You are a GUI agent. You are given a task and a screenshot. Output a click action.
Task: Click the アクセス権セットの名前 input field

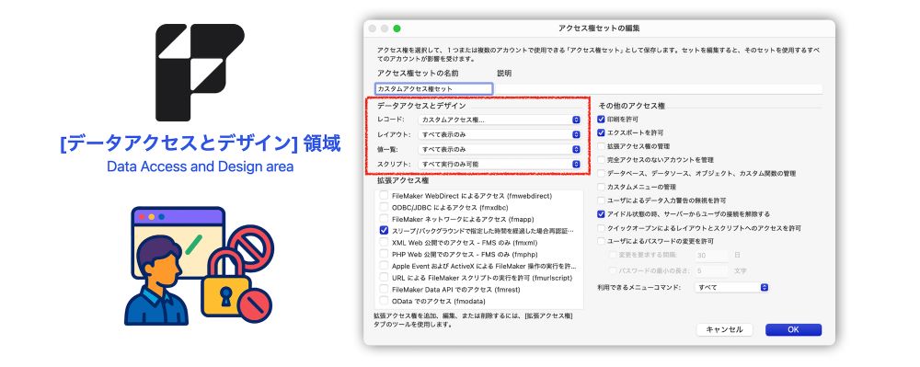pos(434,88)
